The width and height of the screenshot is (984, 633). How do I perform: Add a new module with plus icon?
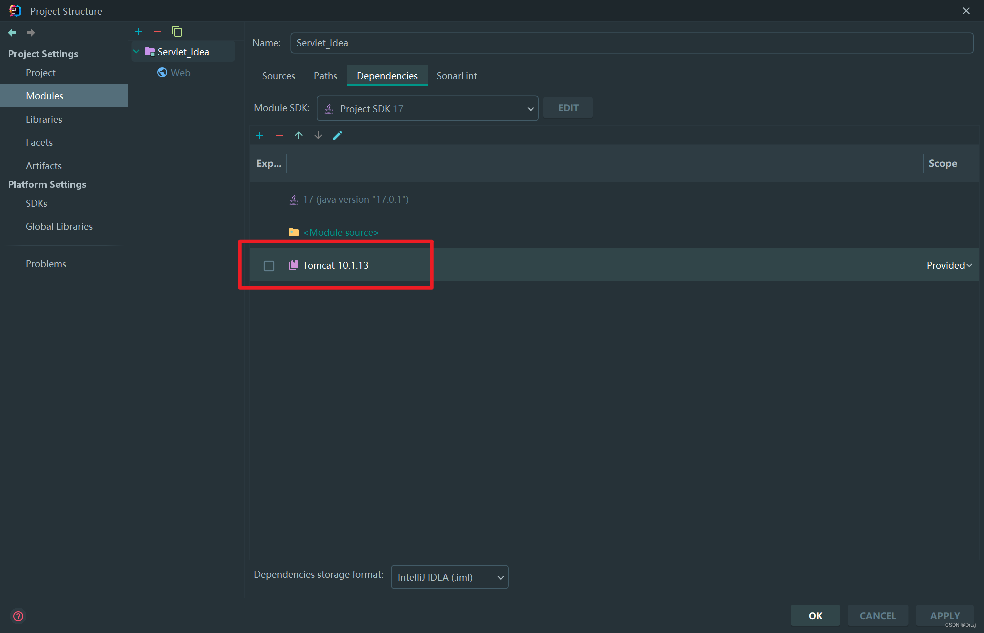pos(138,31)
